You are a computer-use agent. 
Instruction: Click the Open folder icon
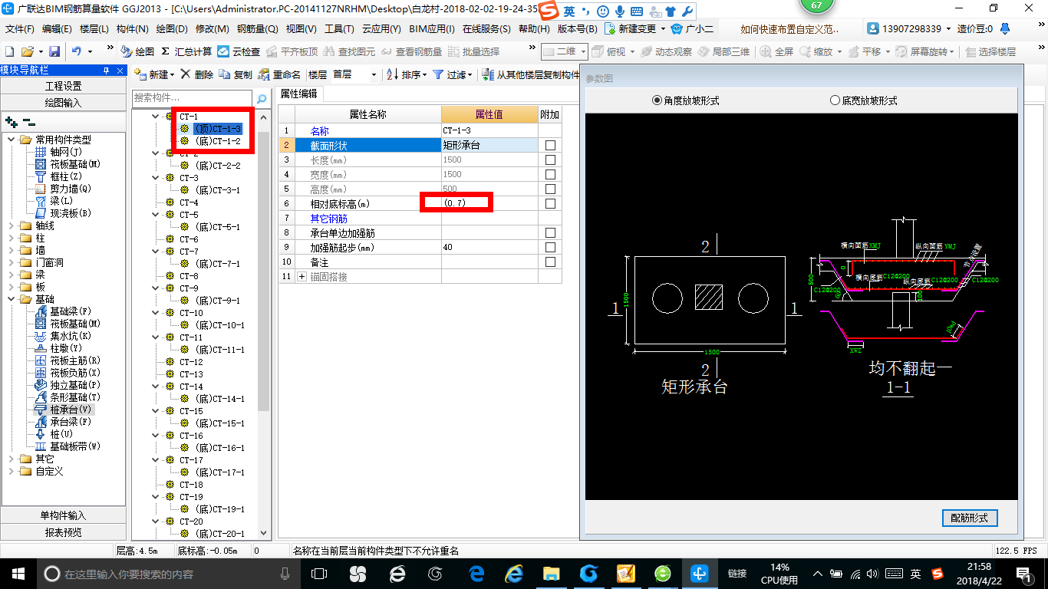[x=27, y=51]
